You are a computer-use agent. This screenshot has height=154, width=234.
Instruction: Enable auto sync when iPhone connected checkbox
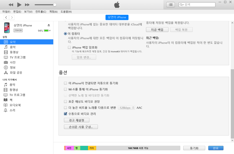[65, 83]
